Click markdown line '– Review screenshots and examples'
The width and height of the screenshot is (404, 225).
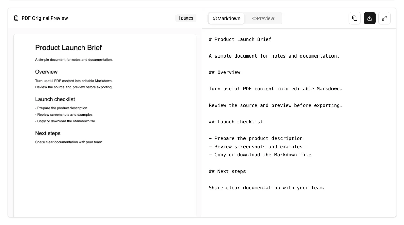point(256,147)
